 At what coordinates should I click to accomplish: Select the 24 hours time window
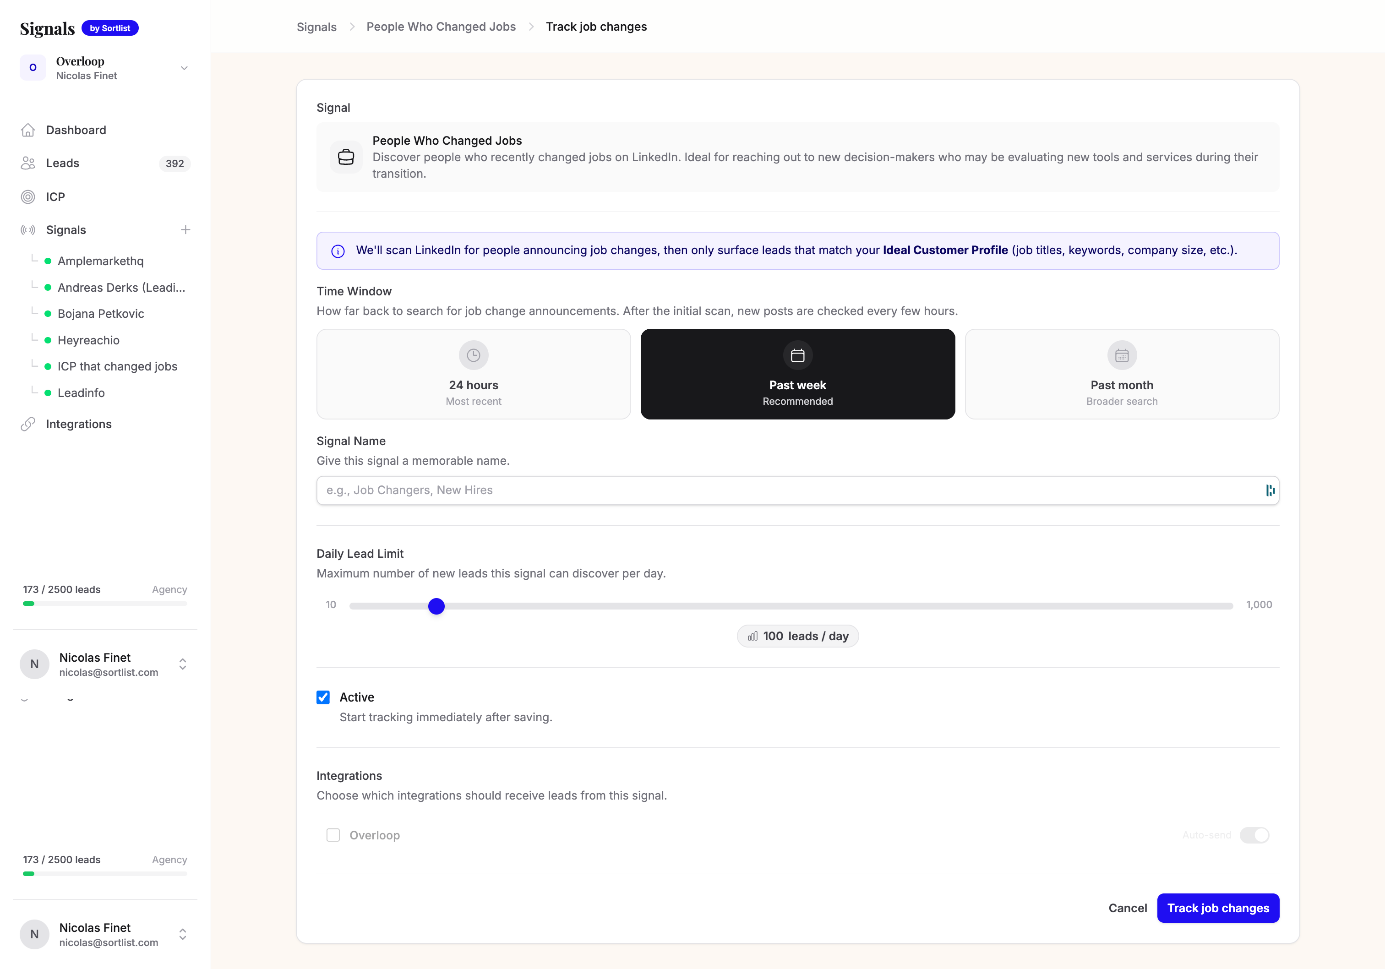point(474,374)
